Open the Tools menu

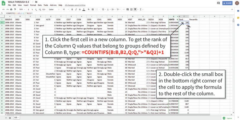[x=46, y=5]
